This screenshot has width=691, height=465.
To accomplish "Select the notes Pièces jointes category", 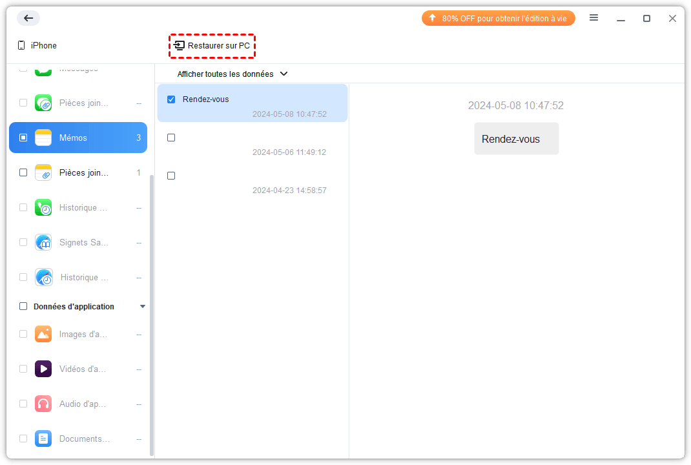I will click(x=83, y=172).
